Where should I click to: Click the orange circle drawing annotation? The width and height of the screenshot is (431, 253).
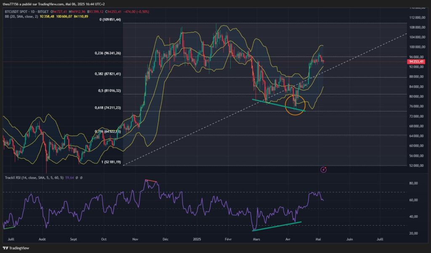point(296,105)
